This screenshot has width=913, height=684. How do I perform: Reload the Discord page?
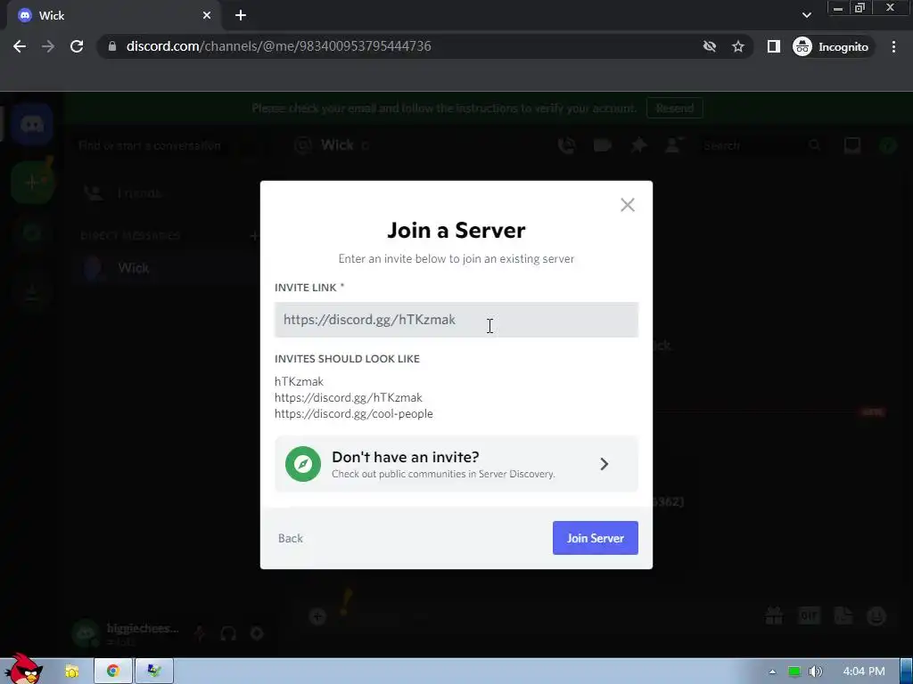77,46
